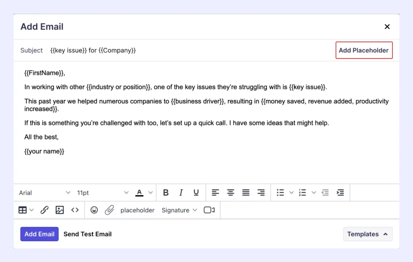Toggle italic formatting
The image size is (413, 262).
tap(181, 192)
